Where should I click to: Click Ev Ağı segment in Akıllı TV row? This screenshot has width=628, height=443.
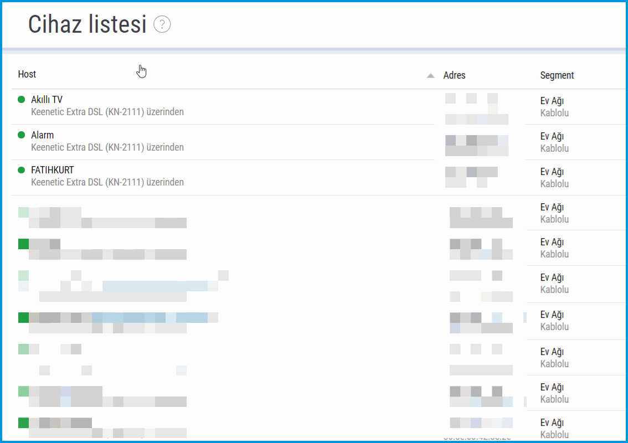[552, 101]
